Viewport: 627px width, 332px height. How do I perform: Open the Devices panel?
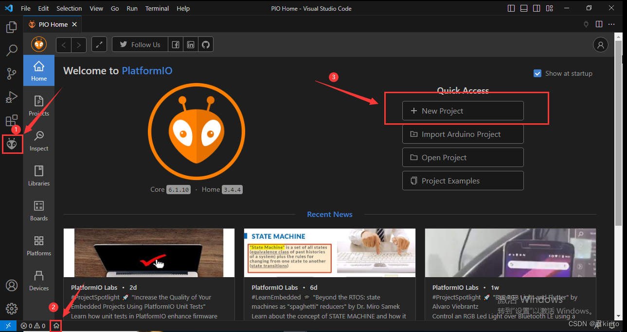coord(38,280)
